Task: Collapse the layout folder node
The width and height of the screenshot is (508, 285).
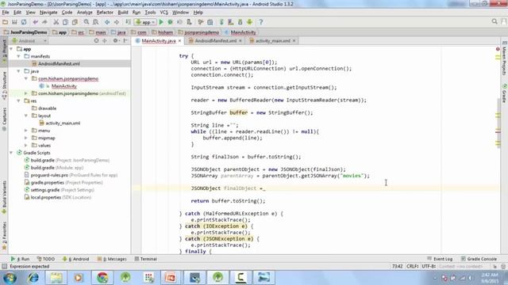Action: point(26,116)
